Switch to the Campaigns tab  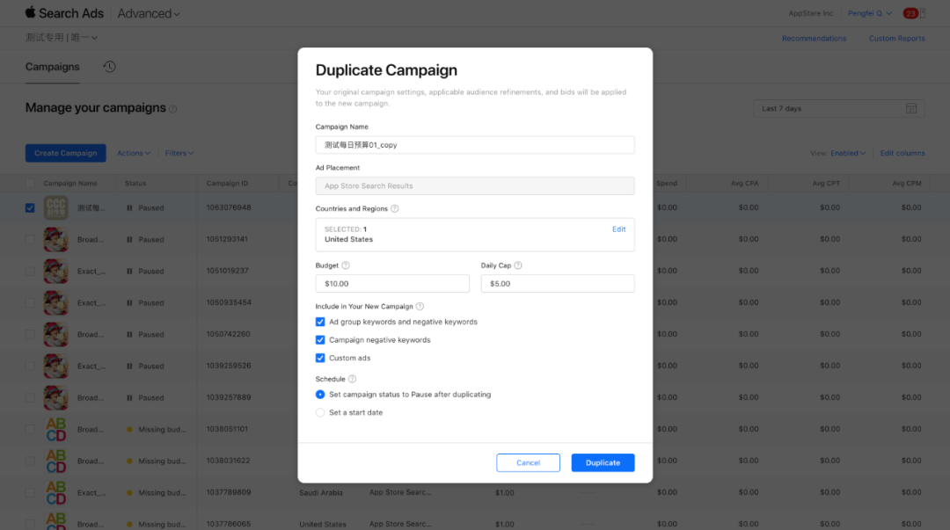52,67
